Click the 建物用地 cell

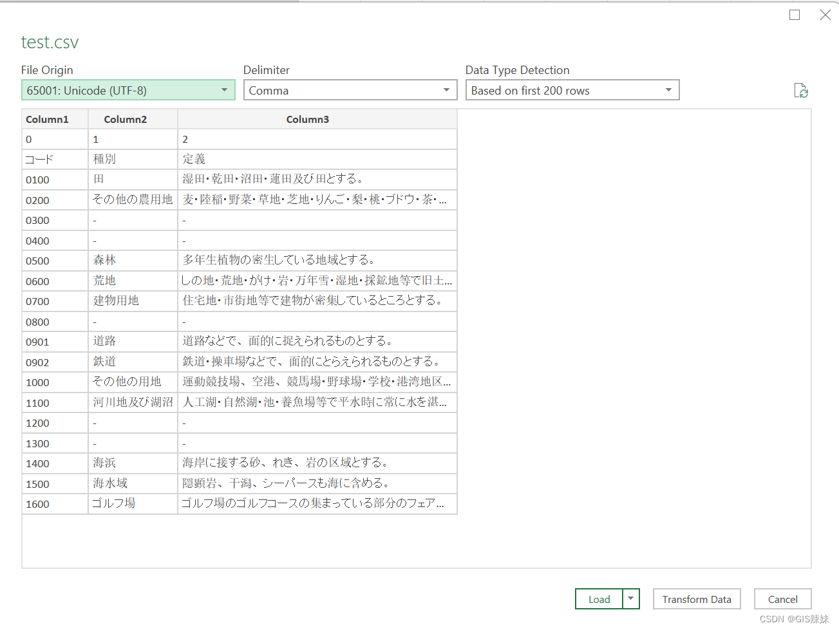[x=133, y=301]
